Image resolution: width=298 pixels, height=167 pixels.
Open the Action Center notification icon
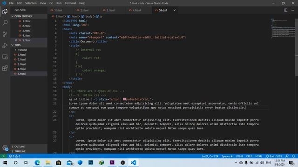291,163
